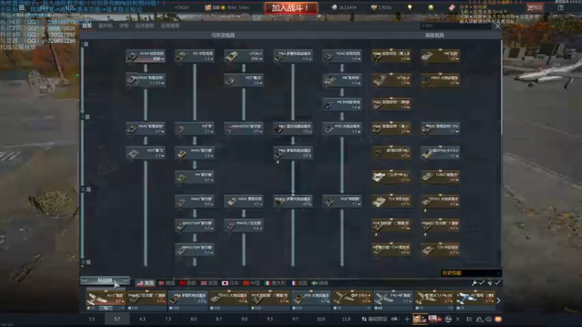The height and width of the screenshot is (327, 582).
Task: Open the chat bubble icon at bottom
Action: click(488, 319)
